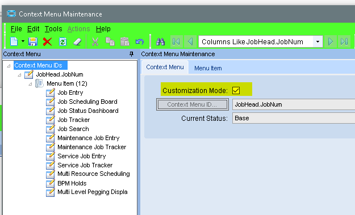This screenshot has height=215, width=355.
Task: Click the New document toolbar icon
Action: click(14, 42)
